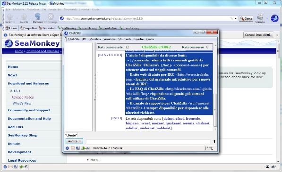Click the scroll down arrow in ChatZilla chat
The image size is (282, 172).
pos(215,129)
